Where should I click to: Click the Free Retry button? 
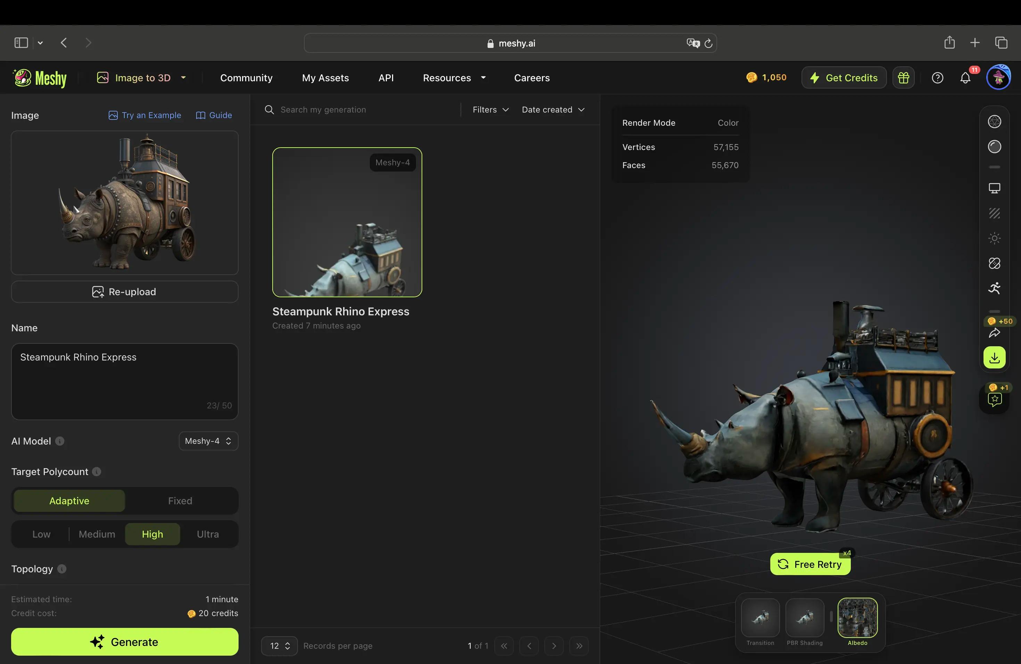811,564
